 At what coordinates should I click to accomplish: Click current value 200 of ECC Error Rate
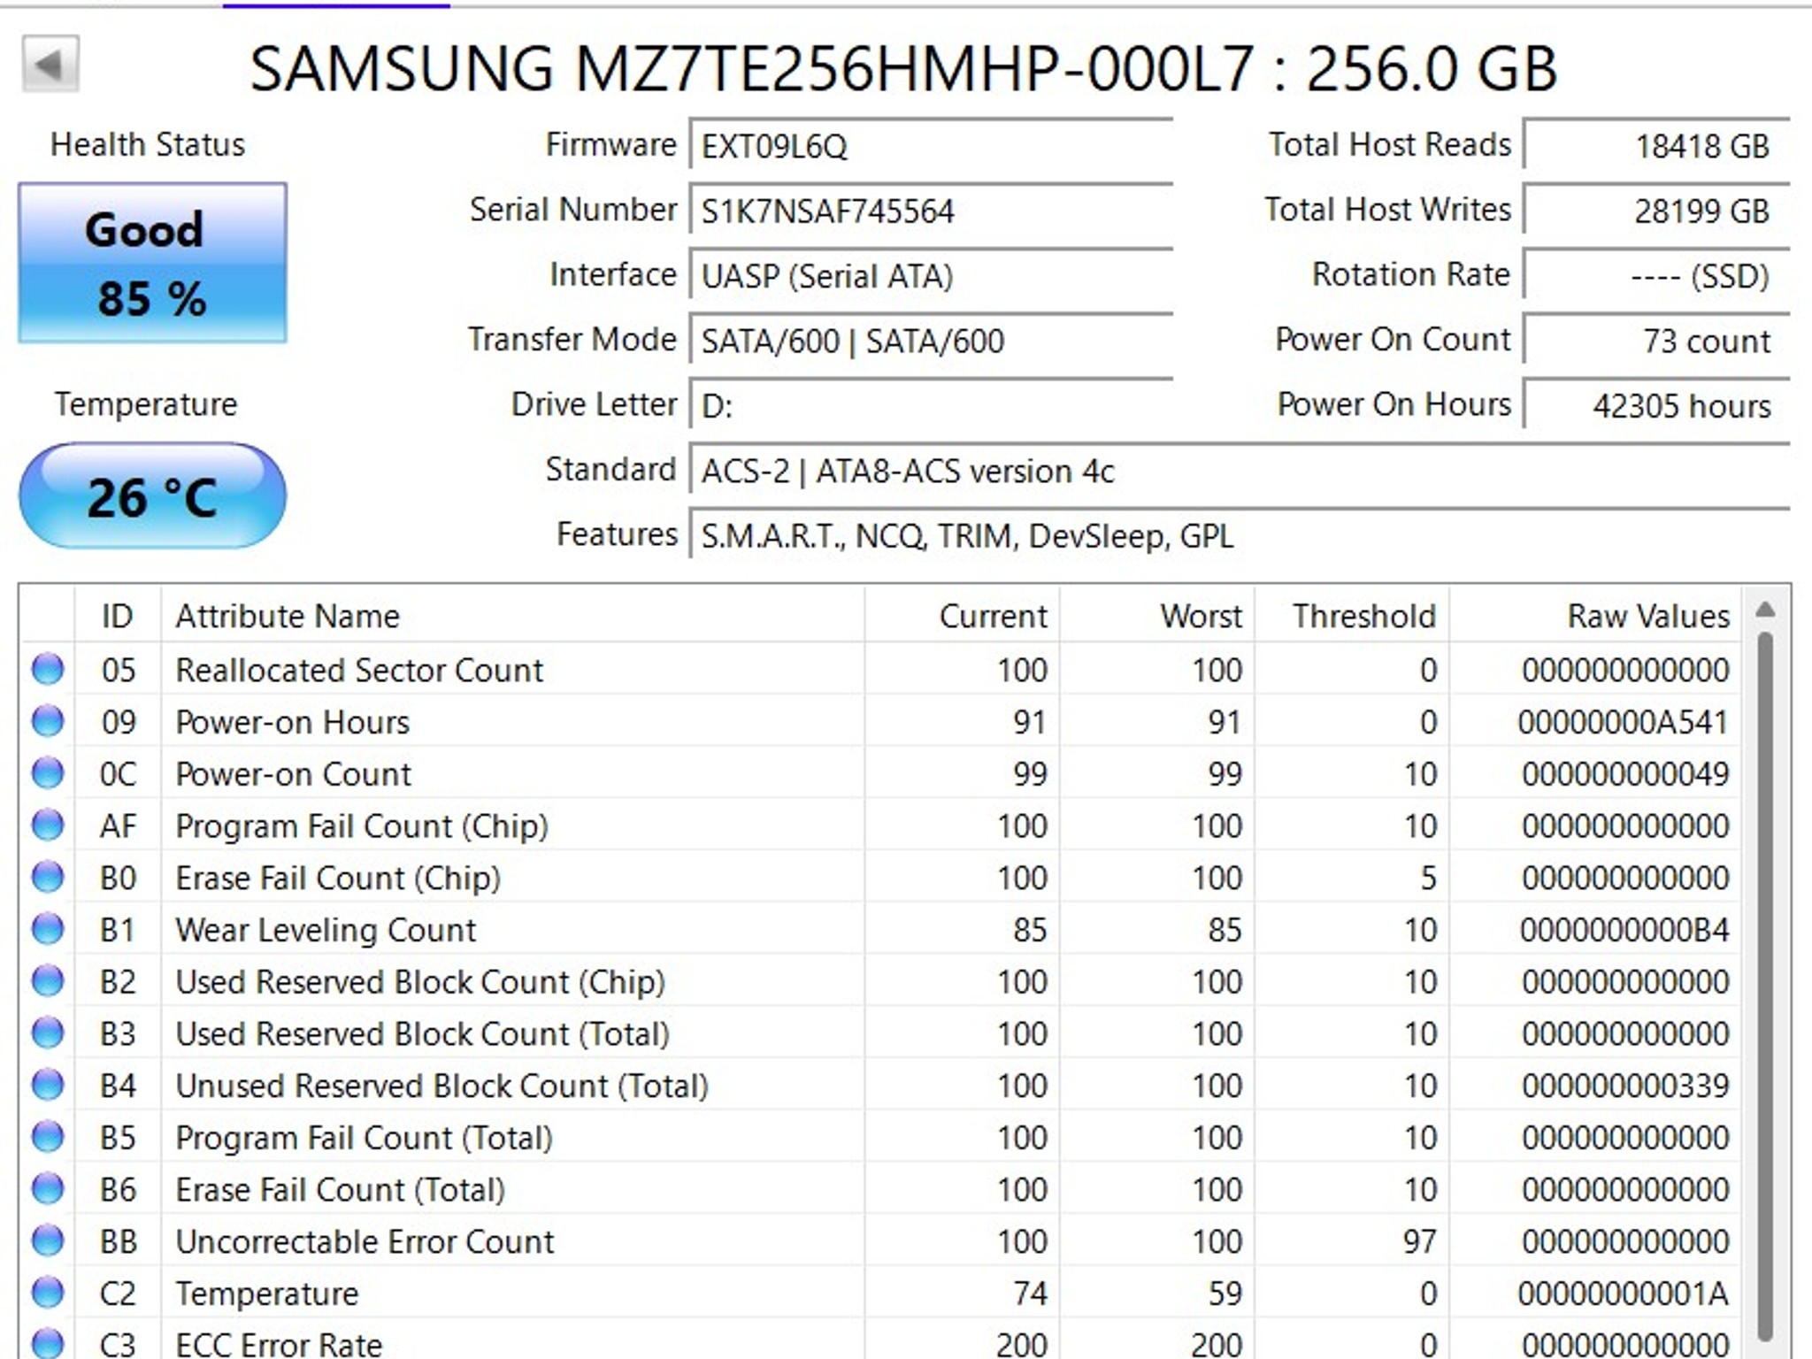[x=1021, y=1345]
